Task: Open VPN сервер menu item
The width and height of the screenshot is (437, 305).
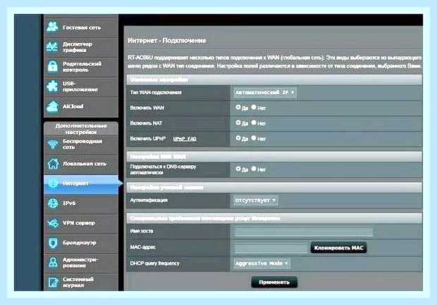Action: pos(81,223)
